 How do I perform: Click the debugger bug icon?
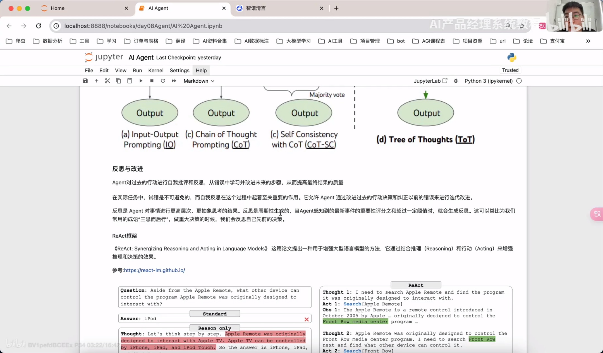click(x=456, y=81)
